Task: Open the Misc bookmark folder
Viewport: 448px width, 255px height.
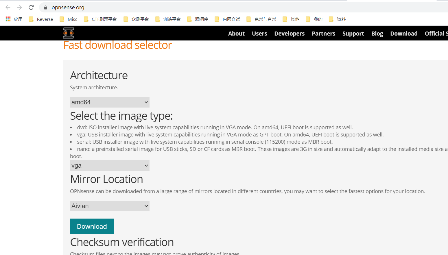Action: [x=69, y=19]
